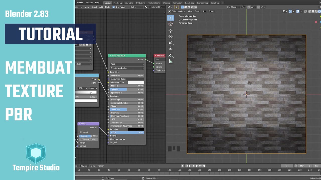321x180 pixels.
Task: Select the Measure ruler tool
Action: point(171,61)
